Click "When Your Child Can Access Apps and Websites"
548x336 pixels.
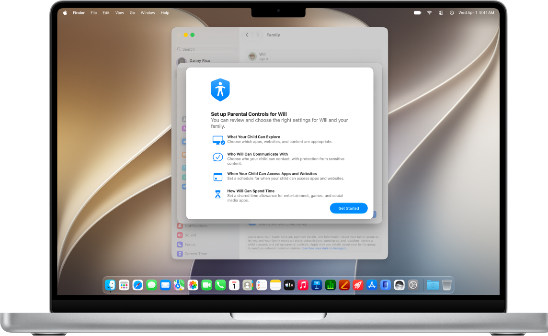tap(272, 174)
